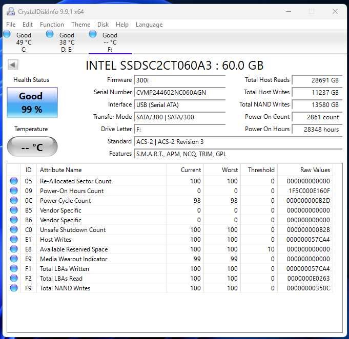The width and height of the screenshot is (349, 339).
Task: Click the Interface field USB (Serial ATA)
Action: [x=179, y=105]
